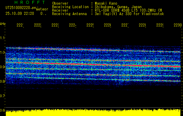Click the 0.7 frequency axis label
This screenshot has height=116, width=183.
coord(2,96)
